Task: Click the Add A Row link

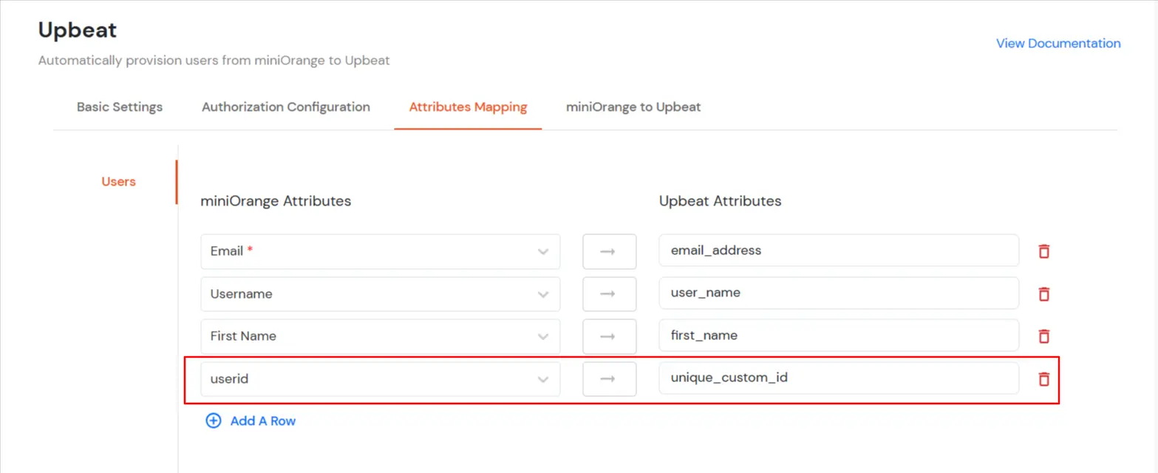Action: (x=263, y=421)
